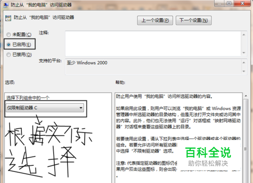
Task: Click the 支持的平台 label
Action: (x=50, y=61)
